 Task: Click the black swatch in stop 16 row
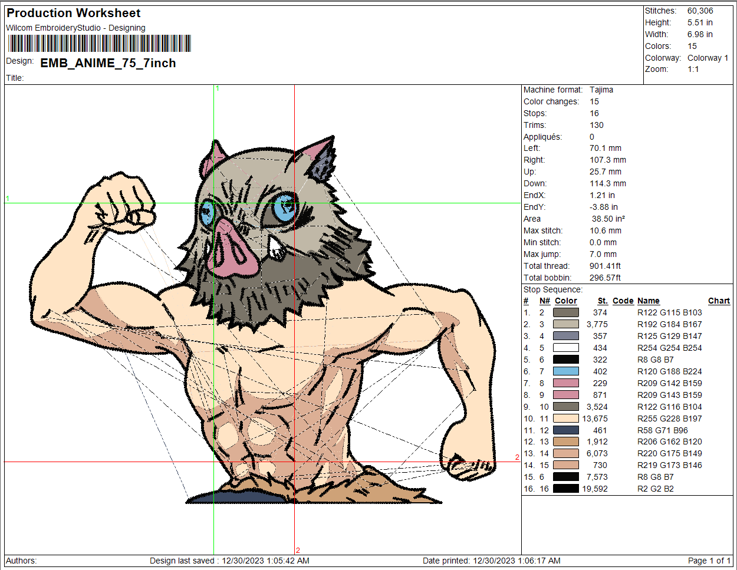tap(565, 489)
